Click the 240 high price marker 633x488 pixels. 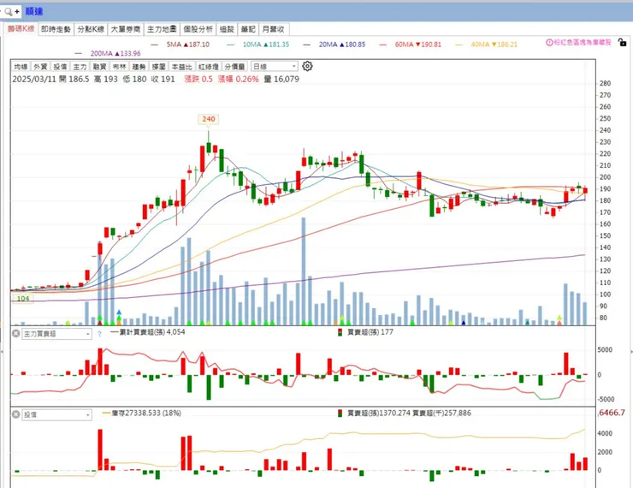pos(209,119)
